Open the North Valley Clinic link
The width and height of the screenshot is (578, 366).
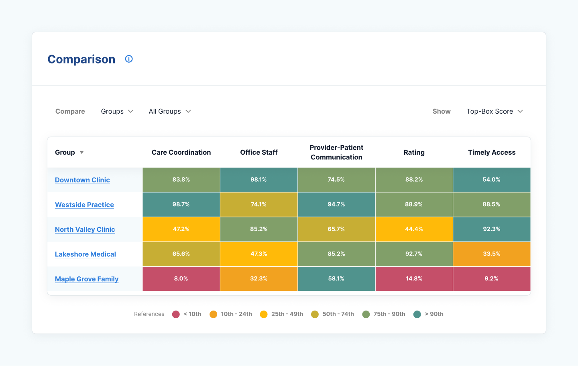(85, 229)
